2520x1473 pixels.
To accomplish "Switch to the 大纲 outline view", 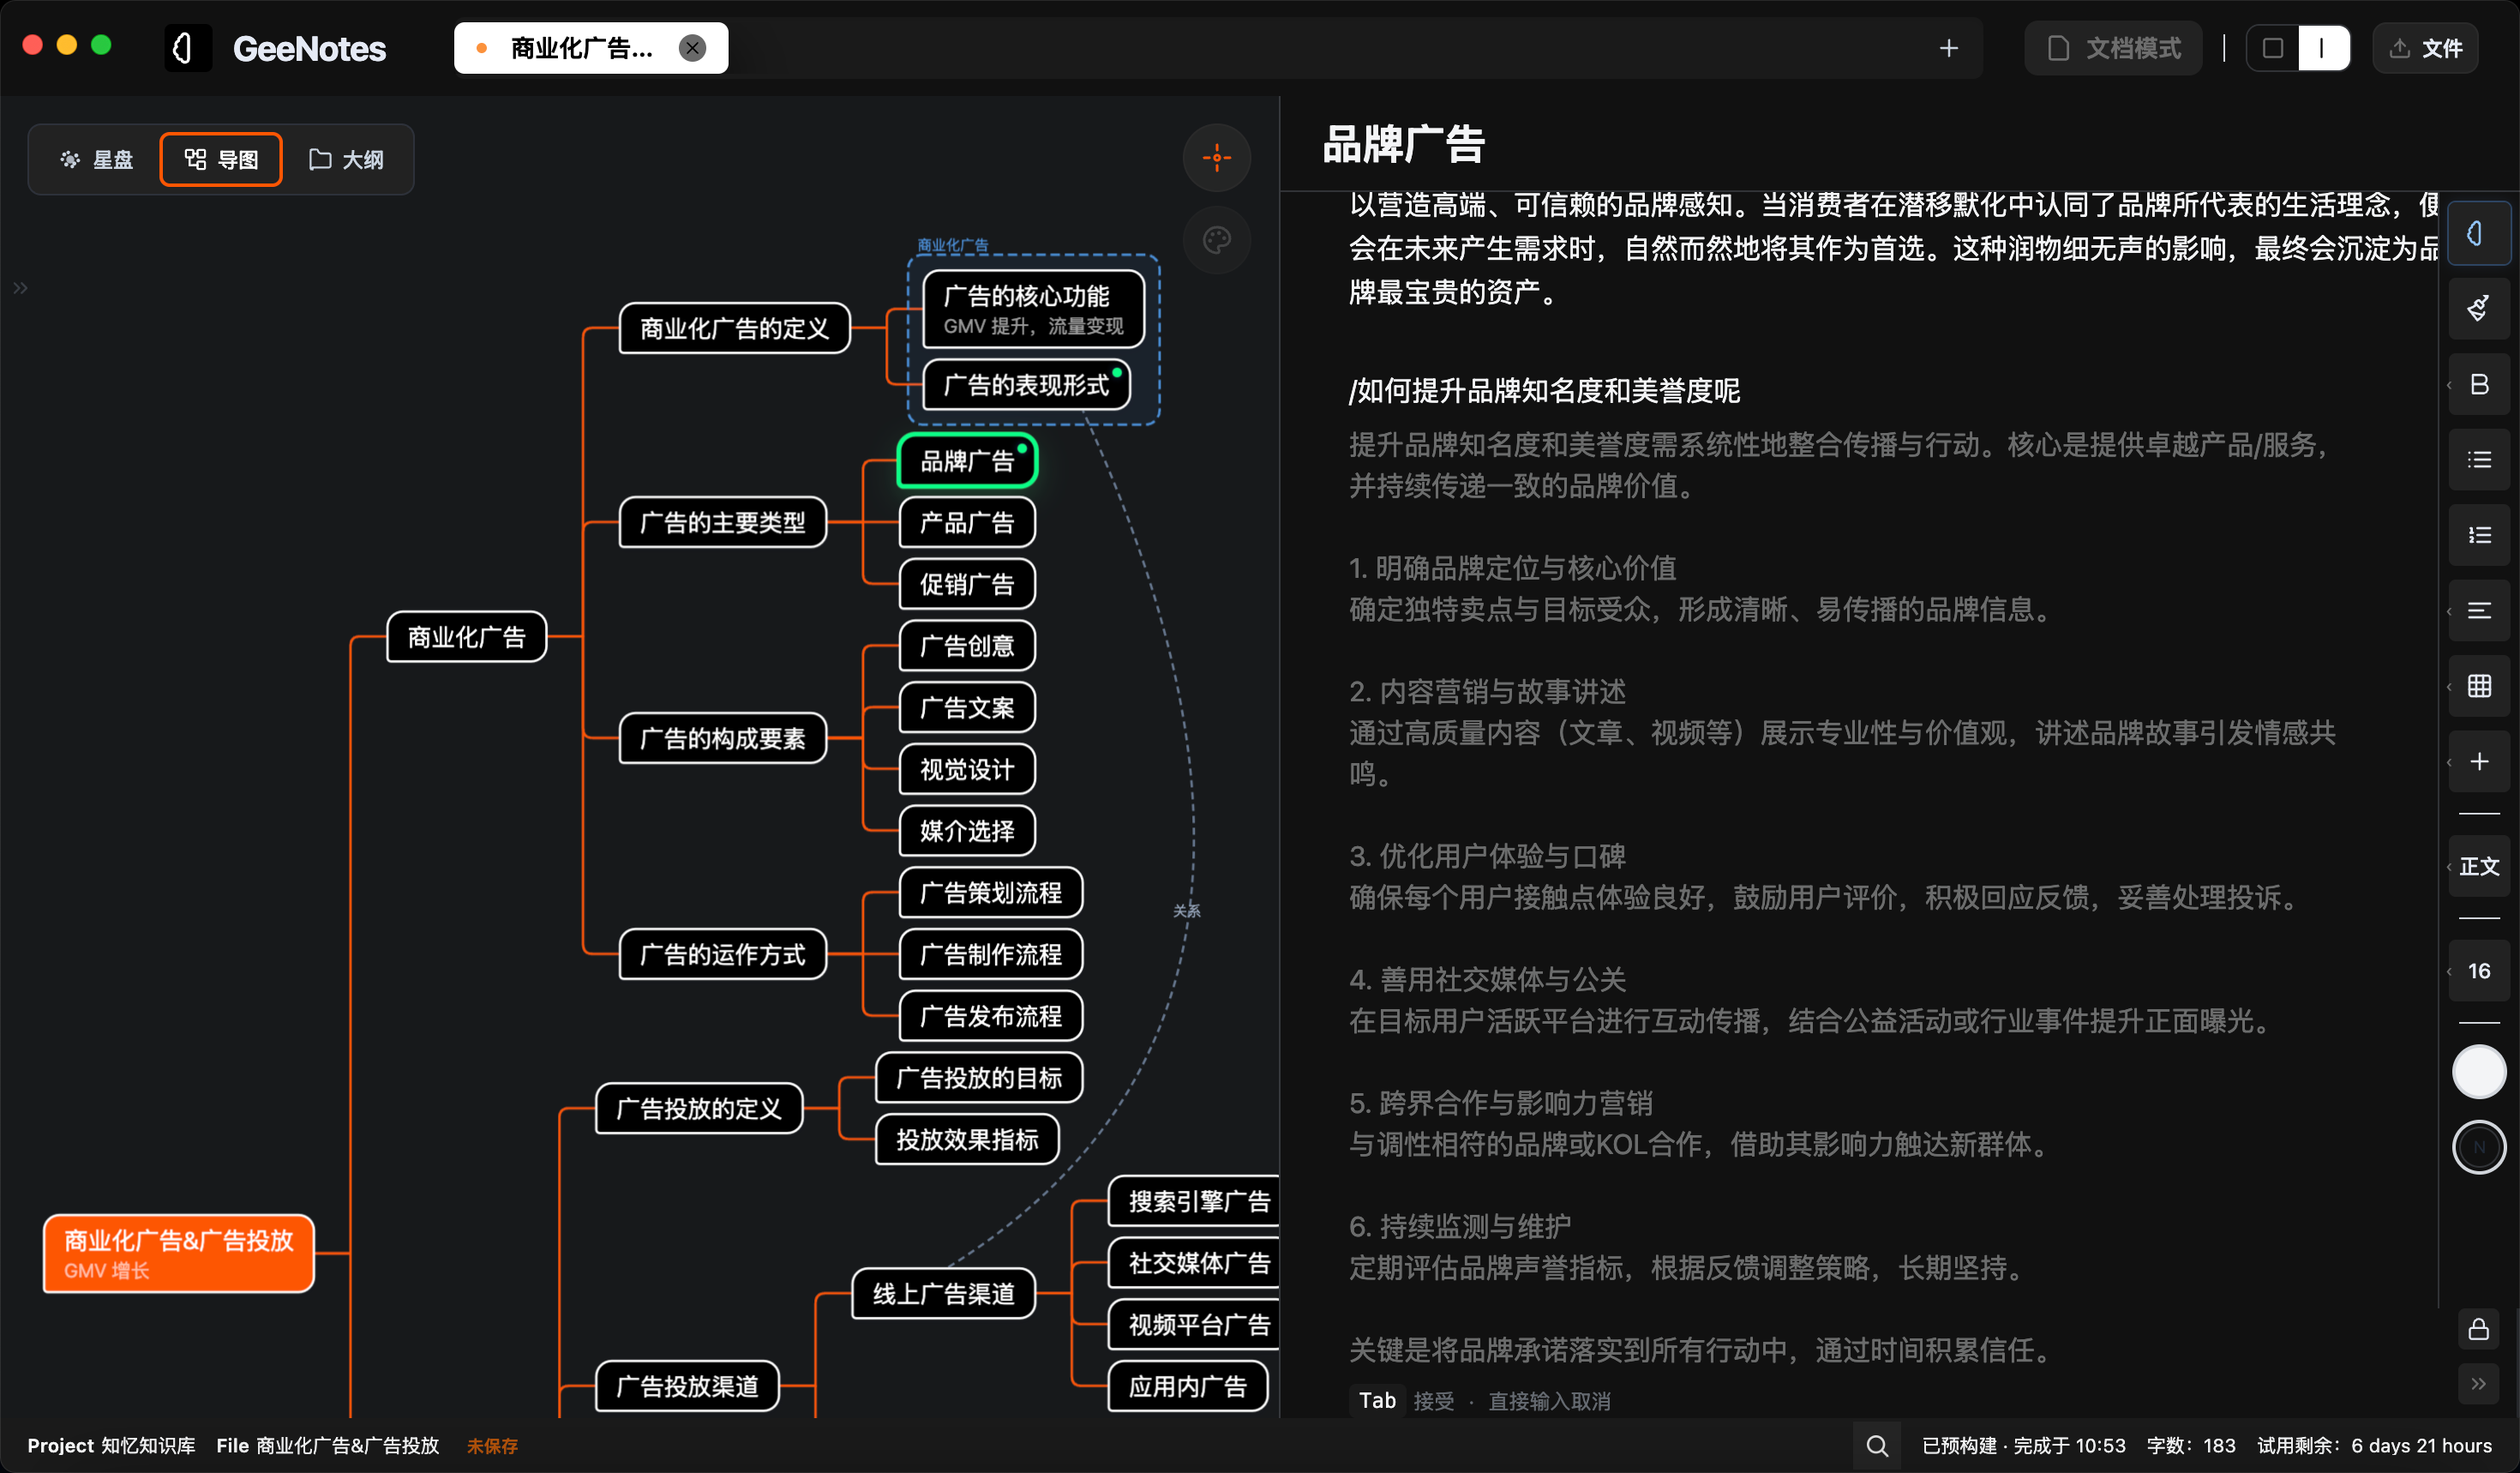I will (x=346, y=159).
